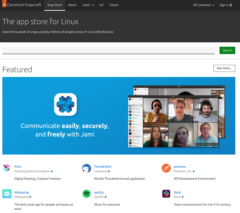Click the Postman app icon
Image resolution: width=240 pixels, height=213 pixels.
(x=166, y=168)
